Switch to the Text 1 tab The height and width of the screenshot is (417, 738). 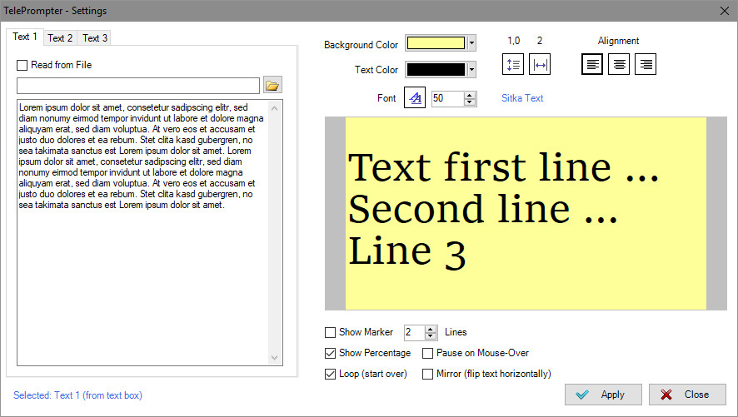click(x=24, y=37)
